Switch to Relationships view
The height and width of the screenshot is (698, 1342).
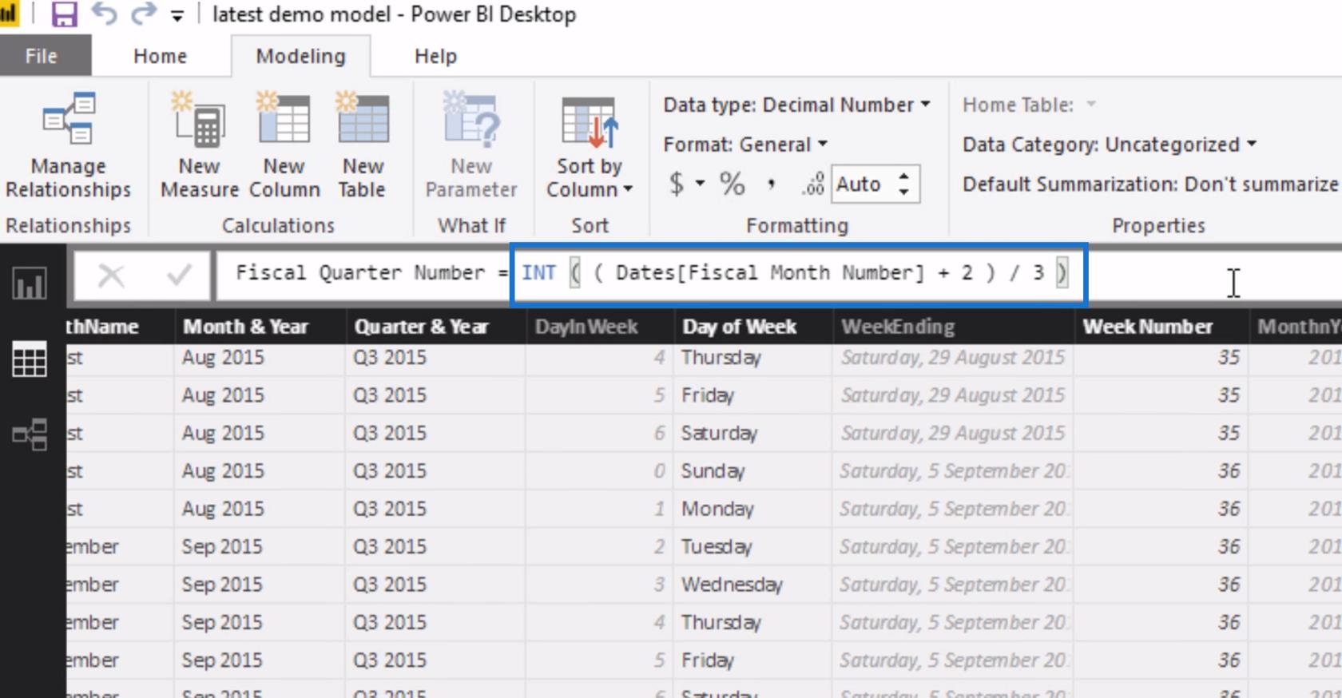30,435
